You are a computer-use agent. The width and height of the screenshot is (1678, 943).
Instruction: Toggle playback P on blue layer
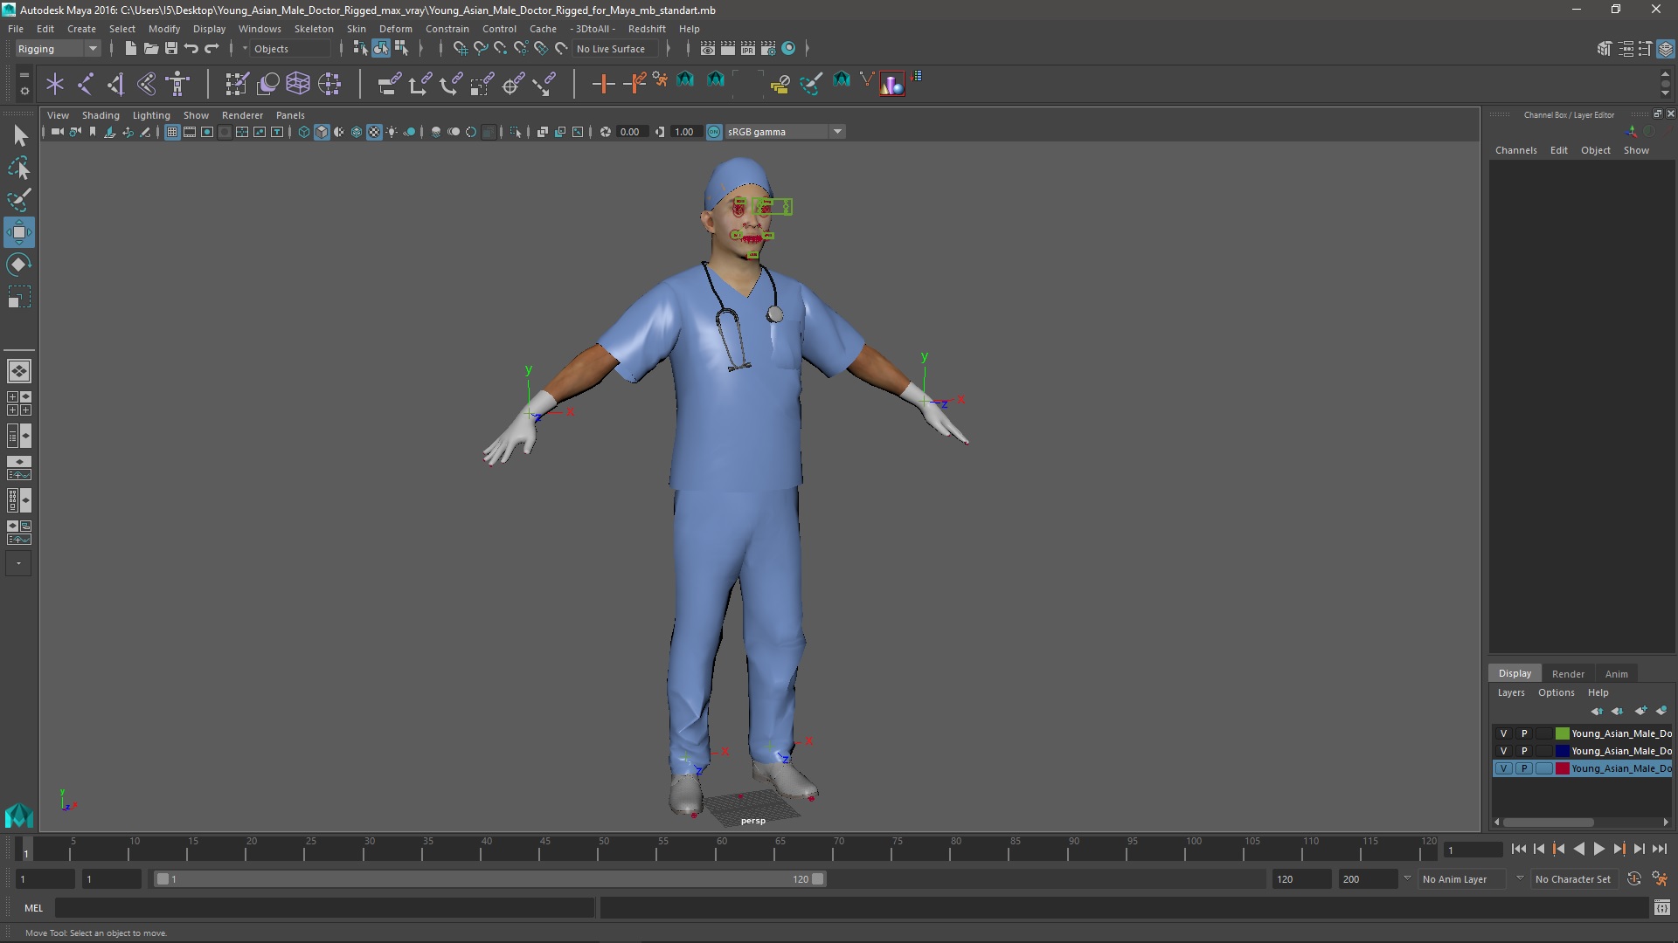(x=1524, y=751)
